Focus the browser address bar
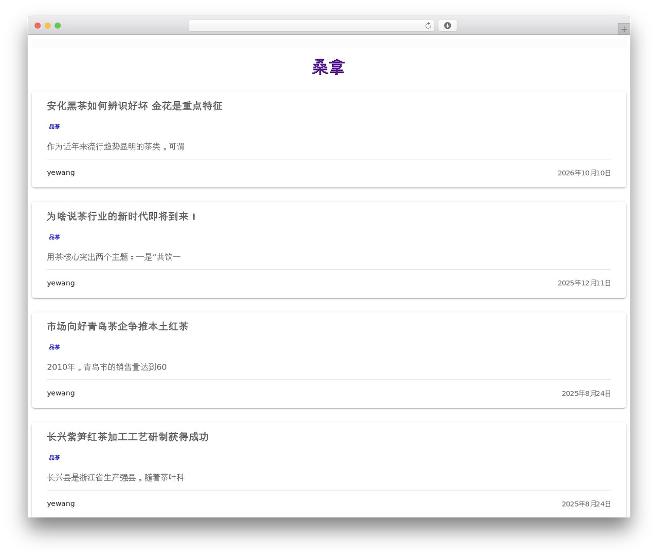The image size is (658, 557). 311,26
